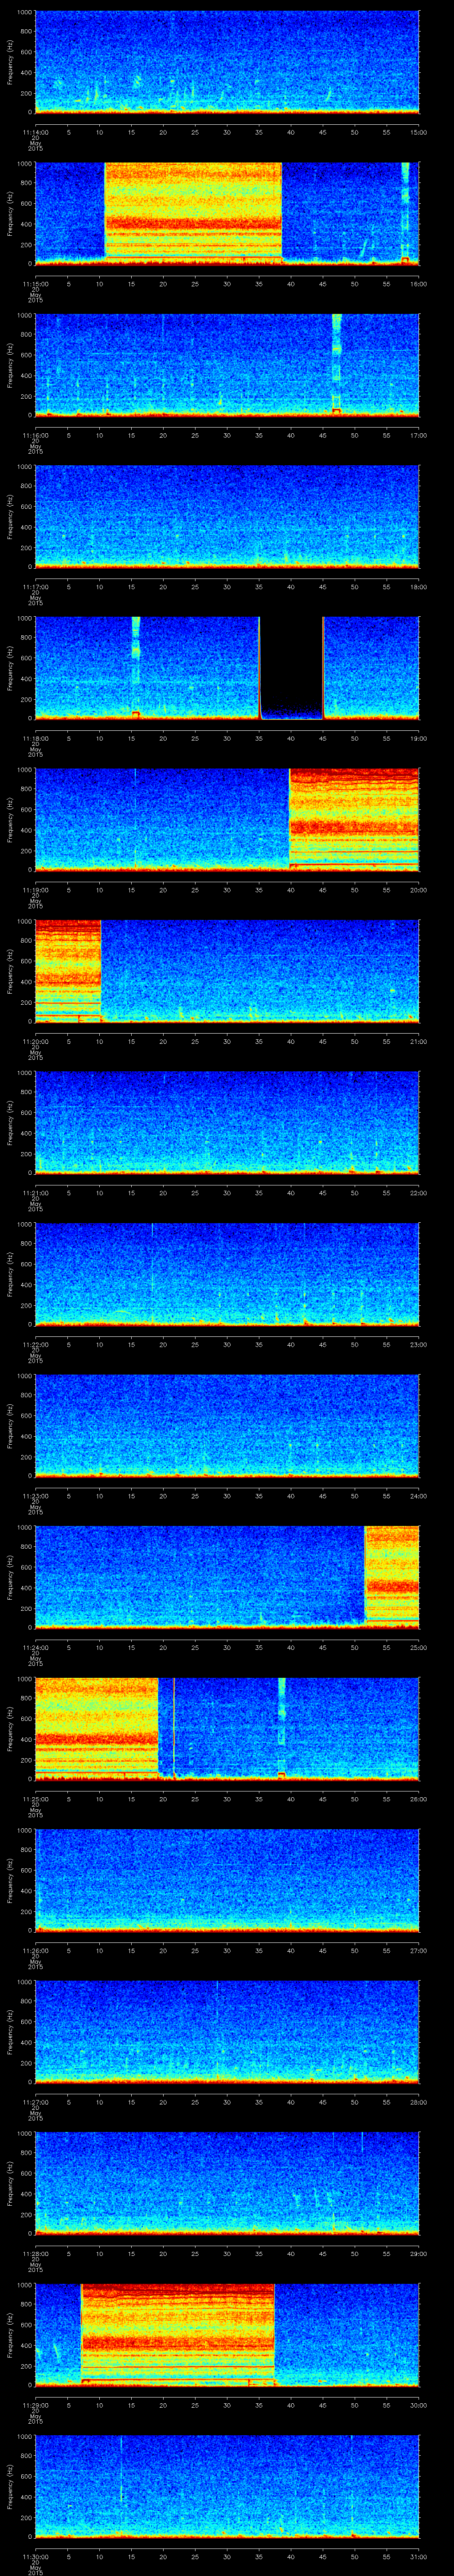Viewport: 454px width, 2576px height.
Task: Click the '11:21:00' start time label
Action: pyautogui.click(x=35, y=1192)
